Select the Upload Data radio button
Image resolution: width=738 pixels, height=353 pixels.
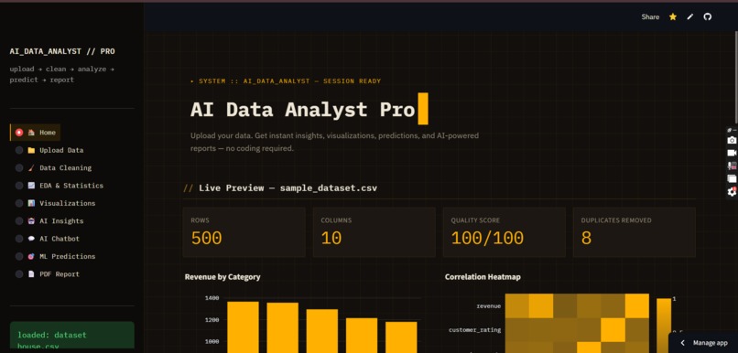coord(19,150)
